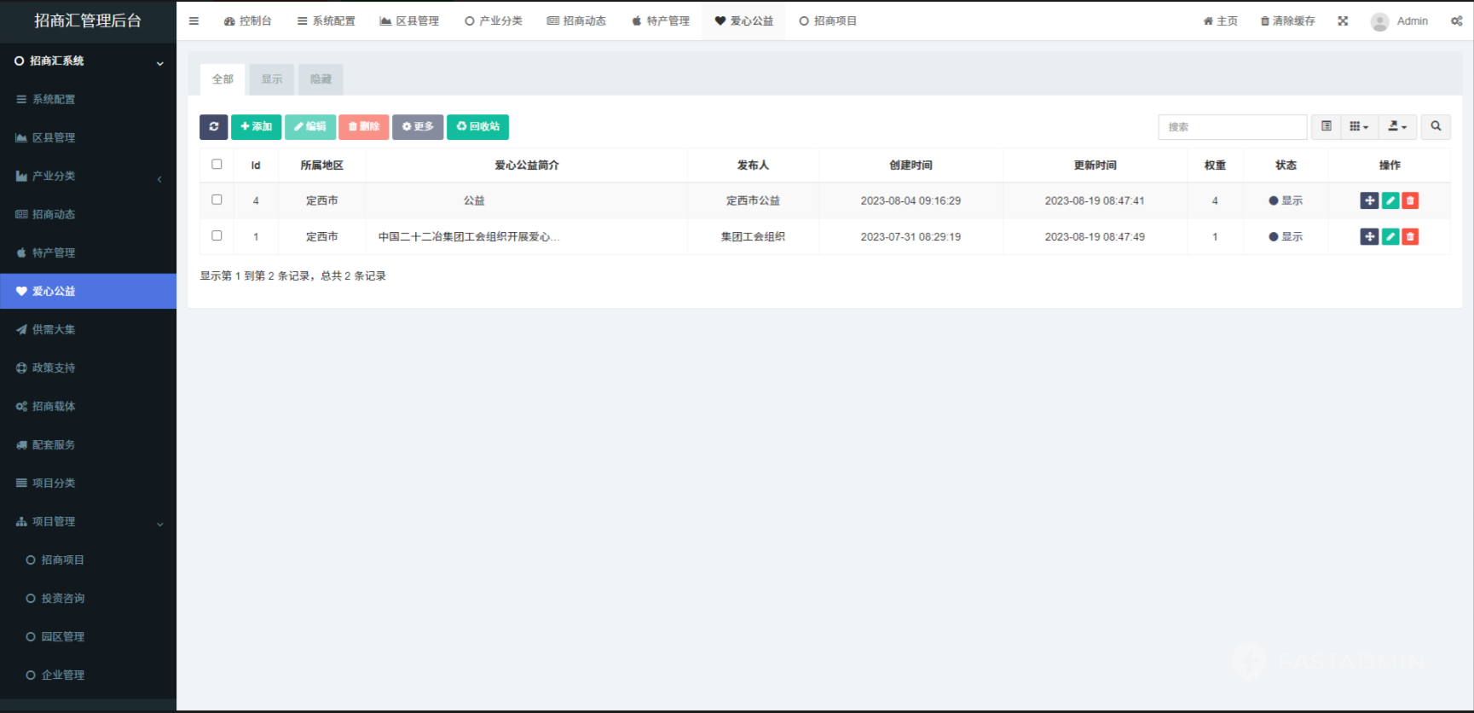Select 爱心公益 in the sidebar
1474x713 pixels.
[88, 291]
